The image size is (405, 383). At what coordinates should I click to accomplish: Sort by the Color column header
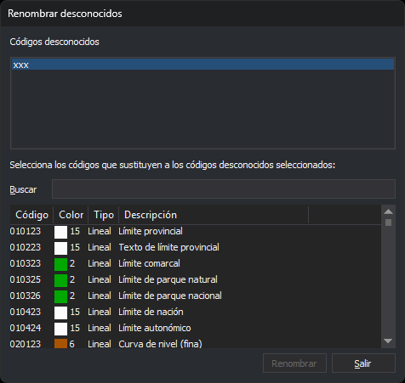point(71,215)
